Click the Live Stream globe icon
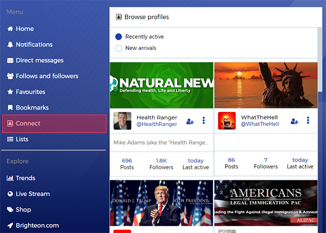The image size is (326, 233). click(x=10, y=194)
